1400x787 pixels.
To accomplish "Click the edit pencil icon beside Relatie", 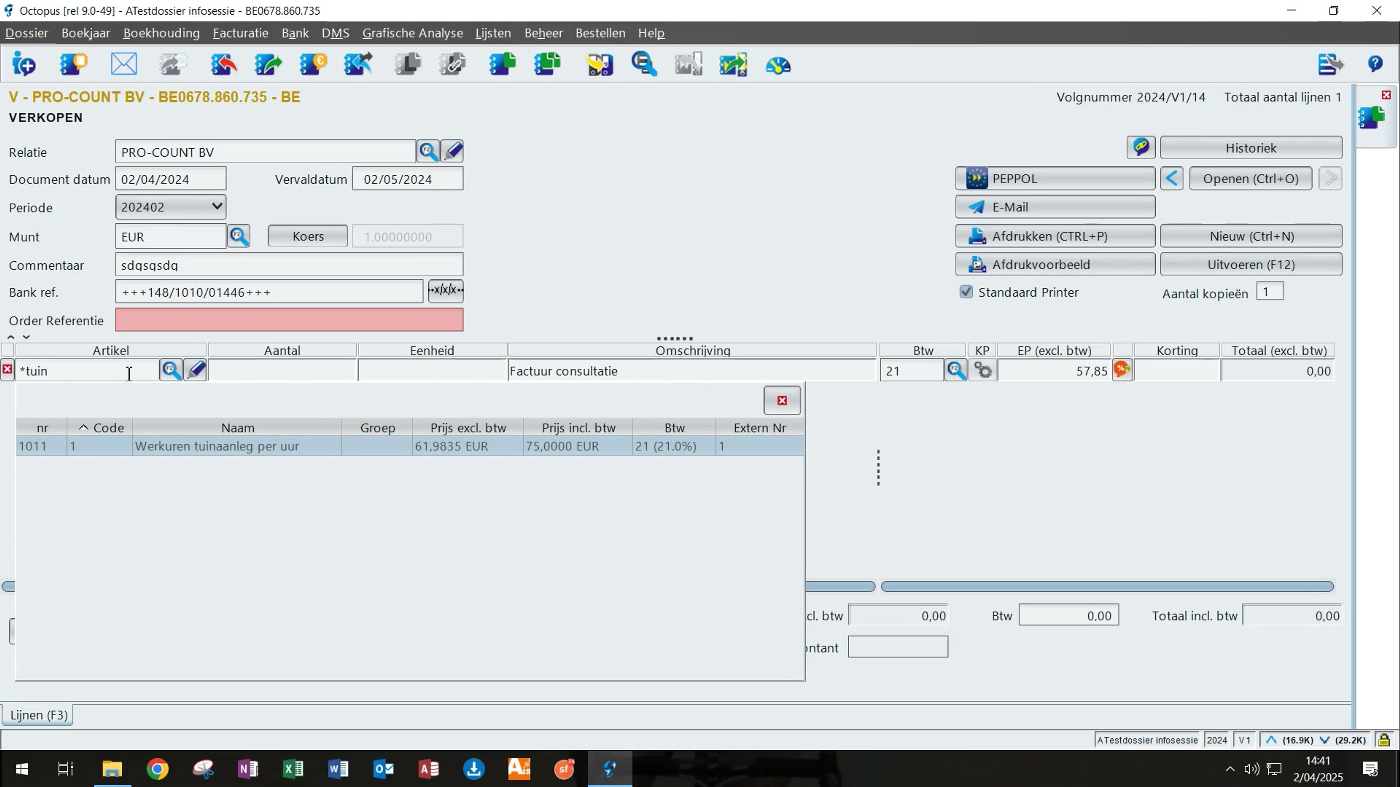I will pos(453,151).
